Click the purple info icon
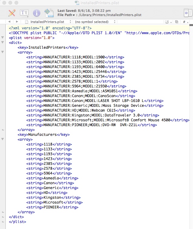 click(x=37, y=13)
